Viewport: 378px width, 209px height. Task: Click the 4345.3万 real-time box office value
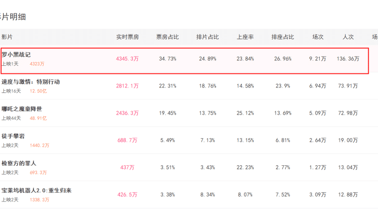[127, 59]
